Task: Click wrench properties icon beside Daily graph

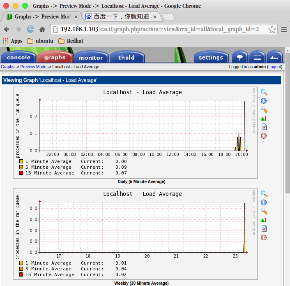Action: [264, 109]
